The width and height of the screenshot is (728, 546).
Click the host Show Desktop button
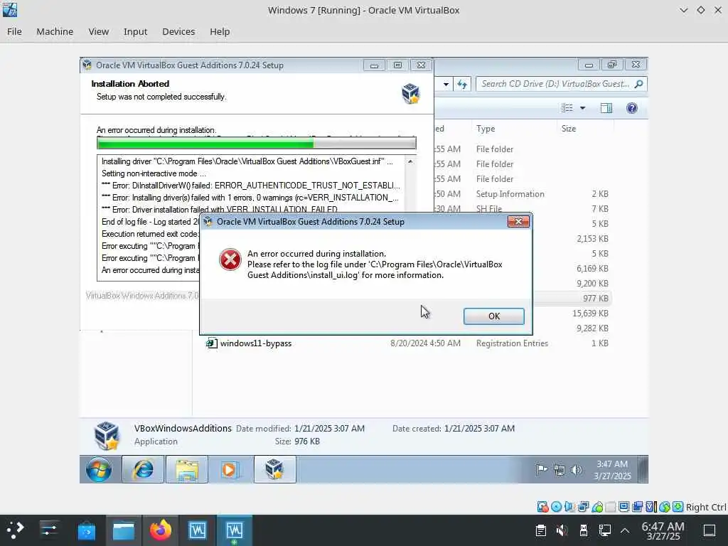click(709, 530)
